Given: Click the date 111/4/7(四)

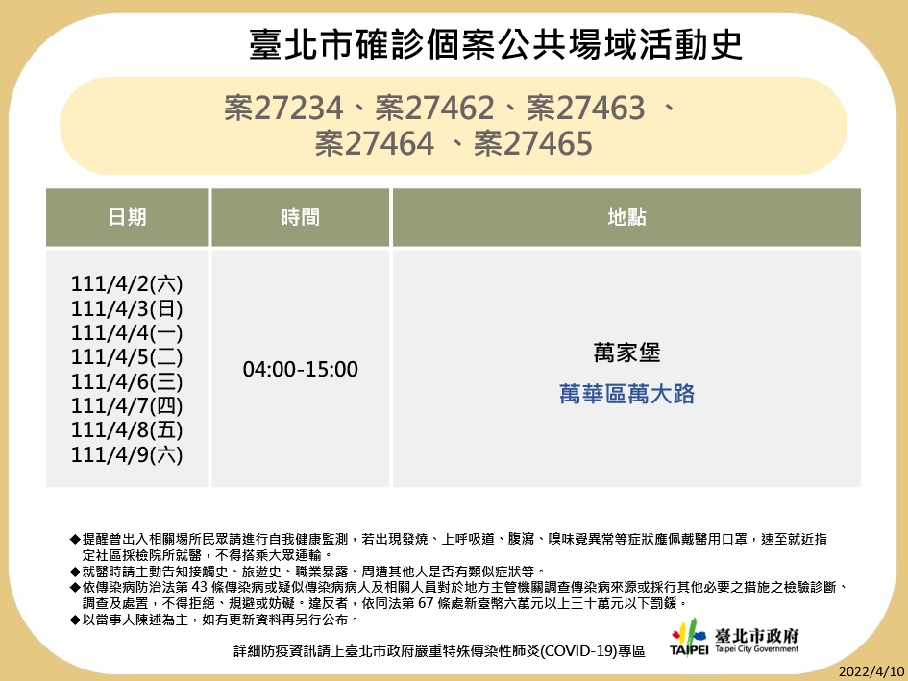Looking at the screenshot, I should [x=127, y=405].
